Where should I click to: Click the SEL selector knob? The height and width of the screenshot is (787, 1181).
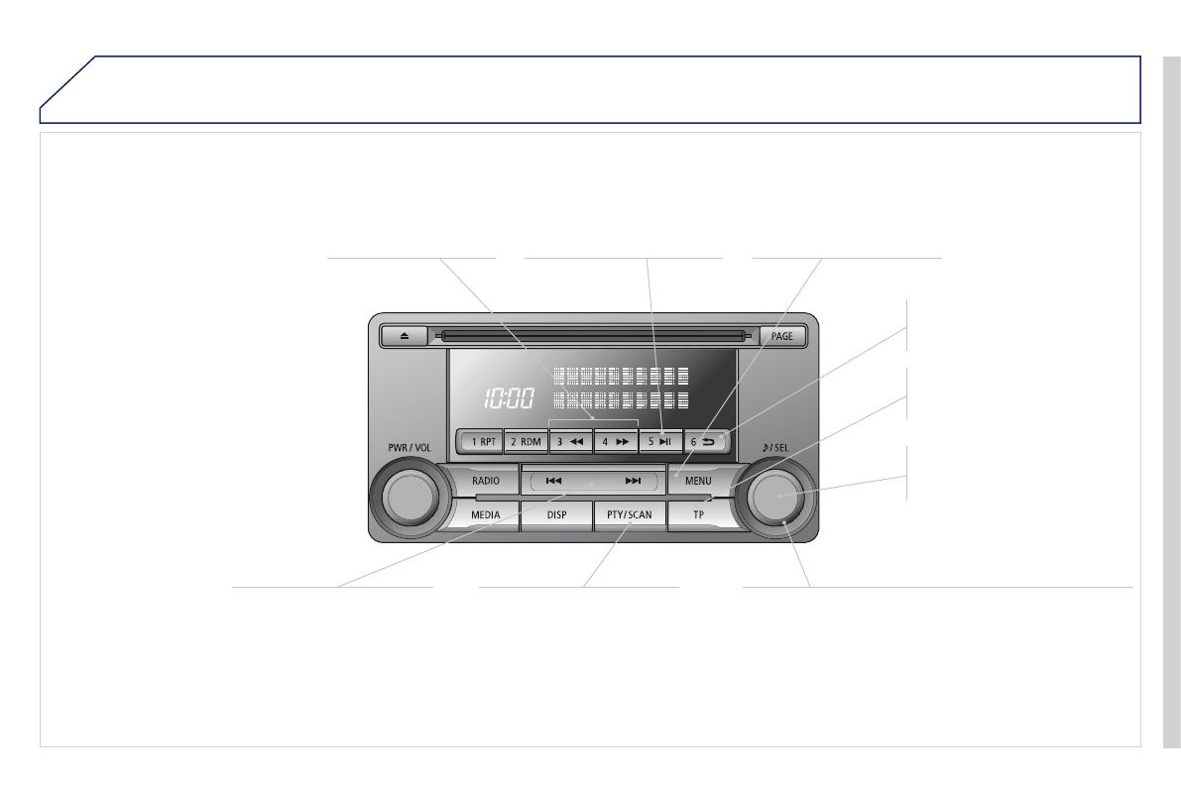tap(776, 497)
